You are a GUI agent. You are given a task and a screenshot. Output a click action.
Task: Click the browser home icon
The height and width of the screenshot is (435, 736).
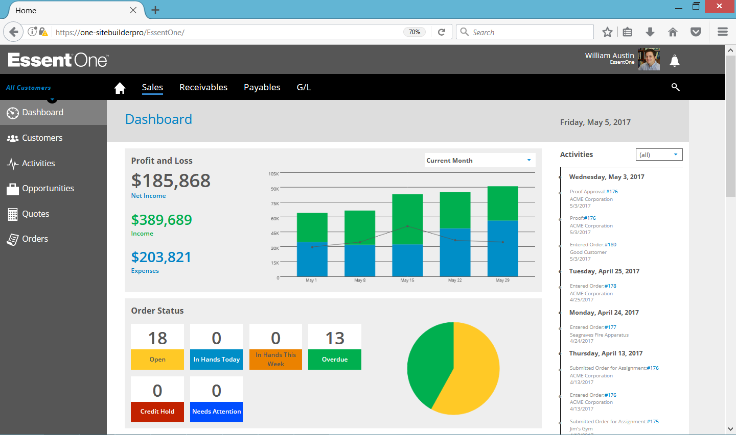tap(673, 32)
